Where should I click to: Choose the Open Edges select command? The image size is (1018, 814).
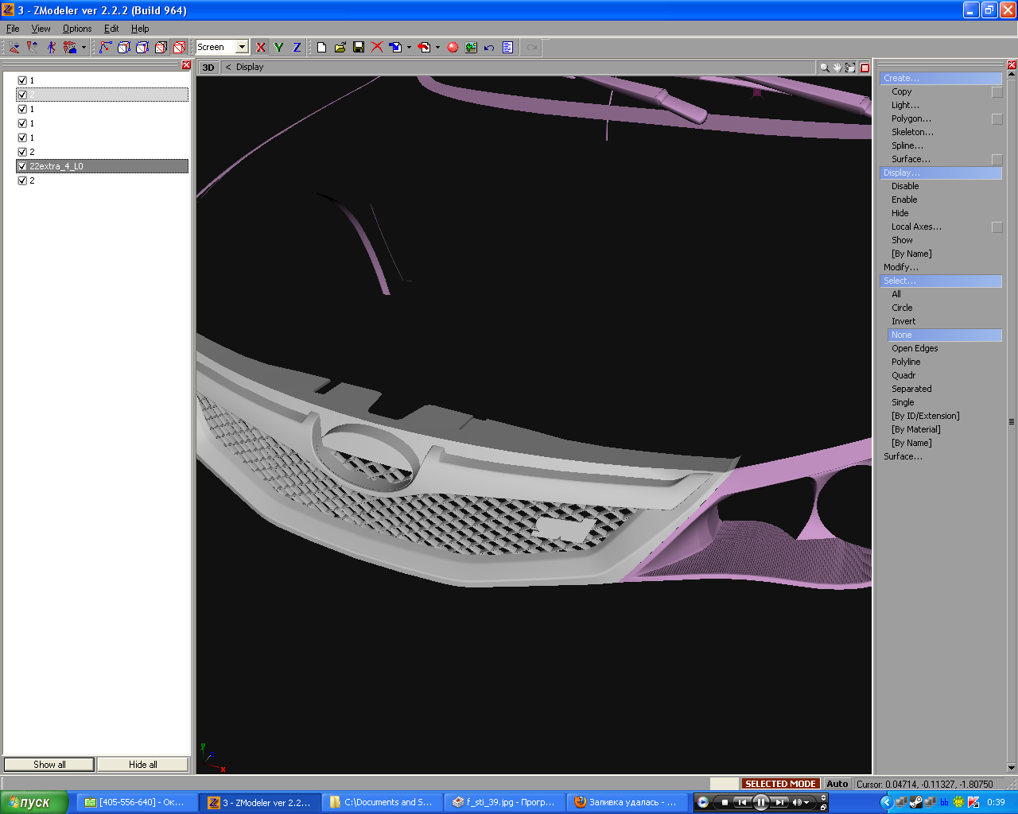click(915, 349)
